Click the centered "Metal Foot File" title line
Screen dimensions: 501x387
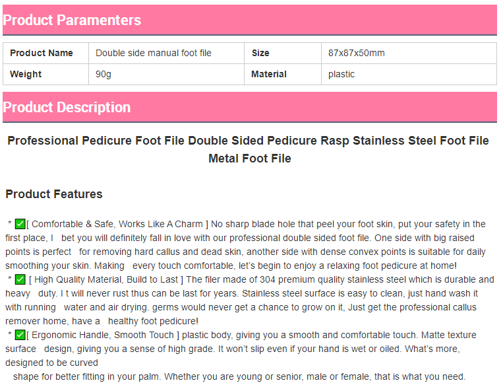[x=250, y=158]
